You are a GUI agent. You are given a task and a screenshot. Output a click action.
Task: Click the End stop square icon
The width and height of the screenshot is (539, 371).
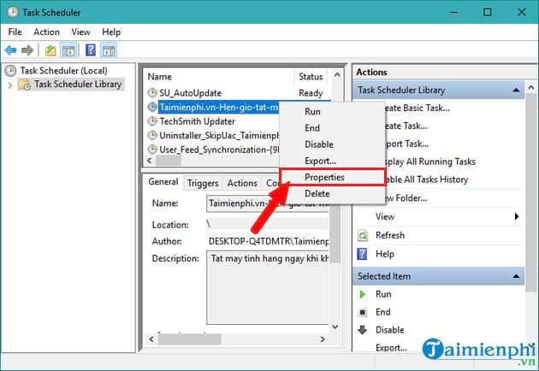(x=362, y=312)
